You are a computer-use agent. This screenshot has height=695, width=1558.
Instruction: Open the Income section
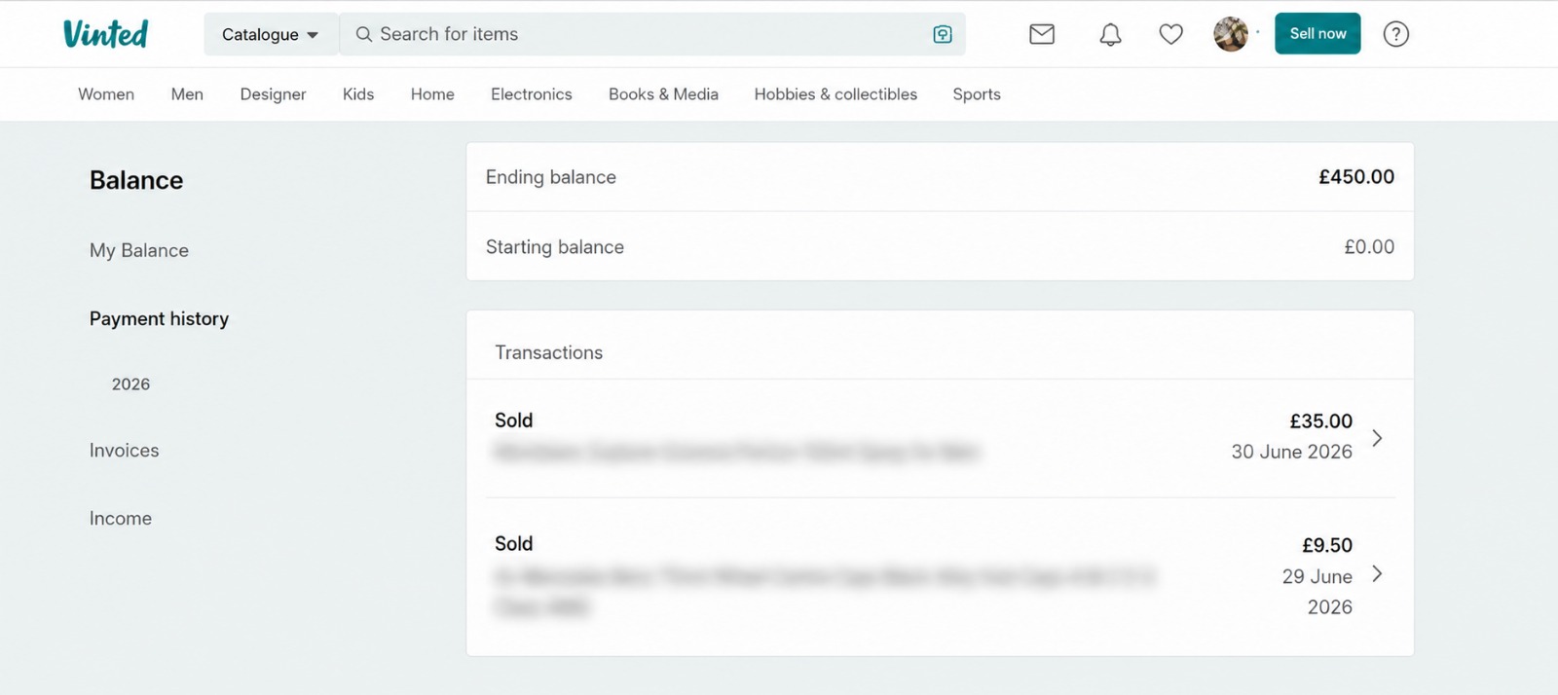pyautogui.click(x=121, y=519)
